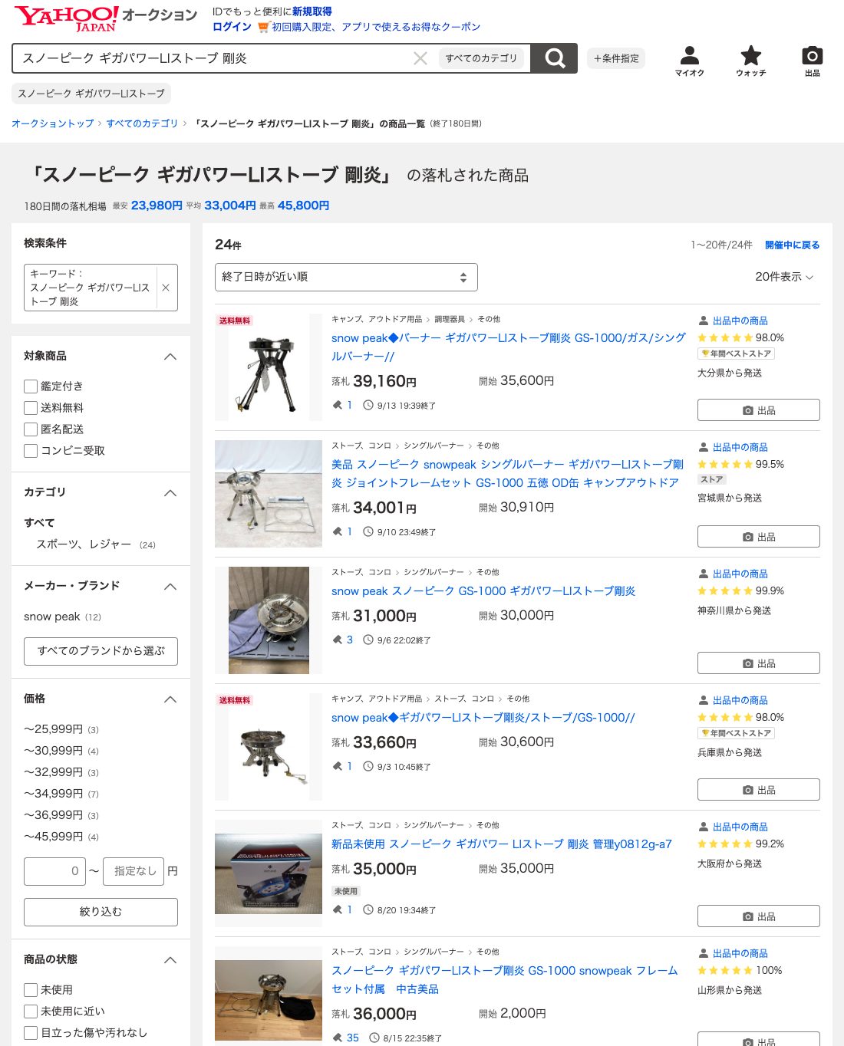Open 出品中の商品 link for 山形県 seller

(740, 953)
